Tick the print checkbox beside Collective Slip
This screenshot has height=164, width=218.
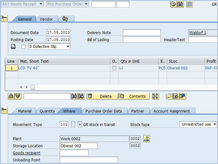click(x=23, y=47)
